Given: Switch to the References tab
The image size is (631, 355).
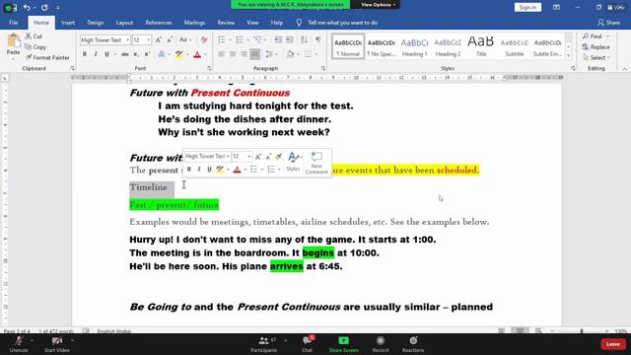Looking at the screenshot, I should point(159,23).
